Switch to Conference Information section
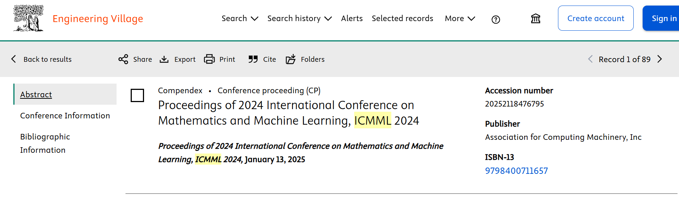This screenshot has height=199, width=679. (65, 116)
